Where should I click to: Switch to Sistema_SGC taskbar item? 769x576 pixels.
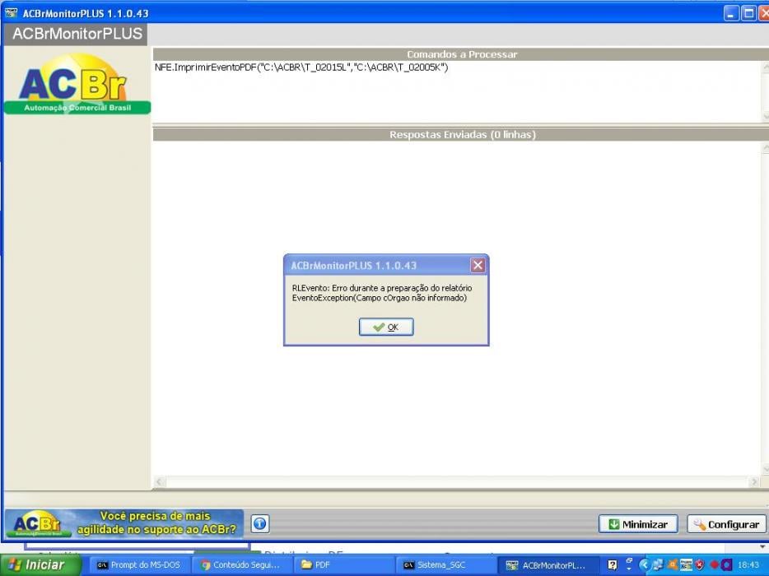(x=445, y=565)
